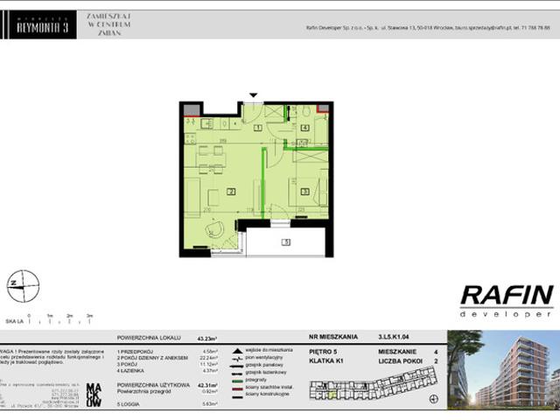Click "grzejnik łazienkowy" legend text
560x420 pixels.
(266, 373)
